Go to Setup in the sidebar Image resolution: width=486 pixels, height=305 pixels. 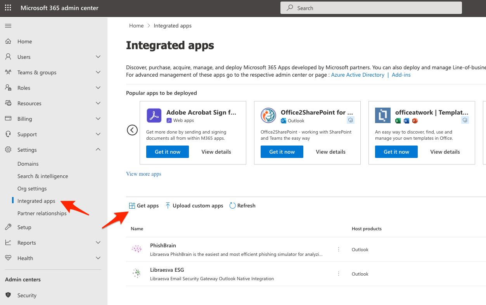click(24, 227)
